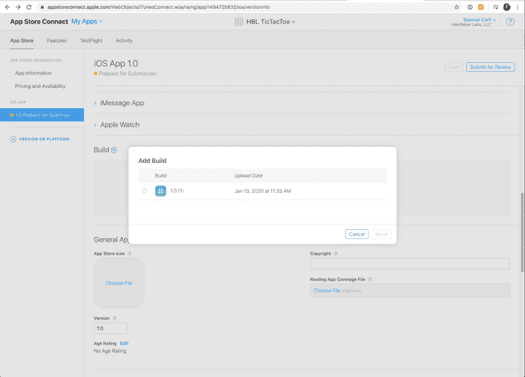Image resolution: width=525 pixels, height=377 pixels.
Task: Switch to the App Store tab
Action: [22, 40]
